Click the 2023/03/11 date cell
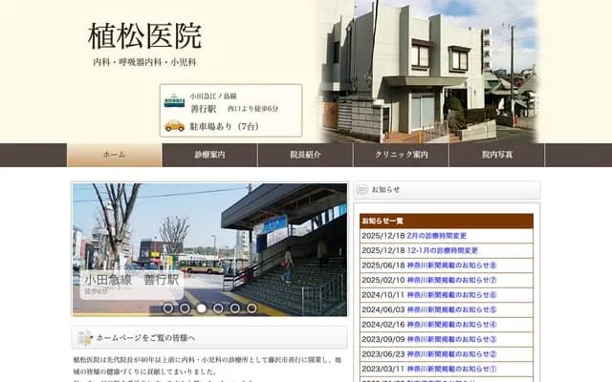Screen dimensions: 612x382 [x=383, y=370]
